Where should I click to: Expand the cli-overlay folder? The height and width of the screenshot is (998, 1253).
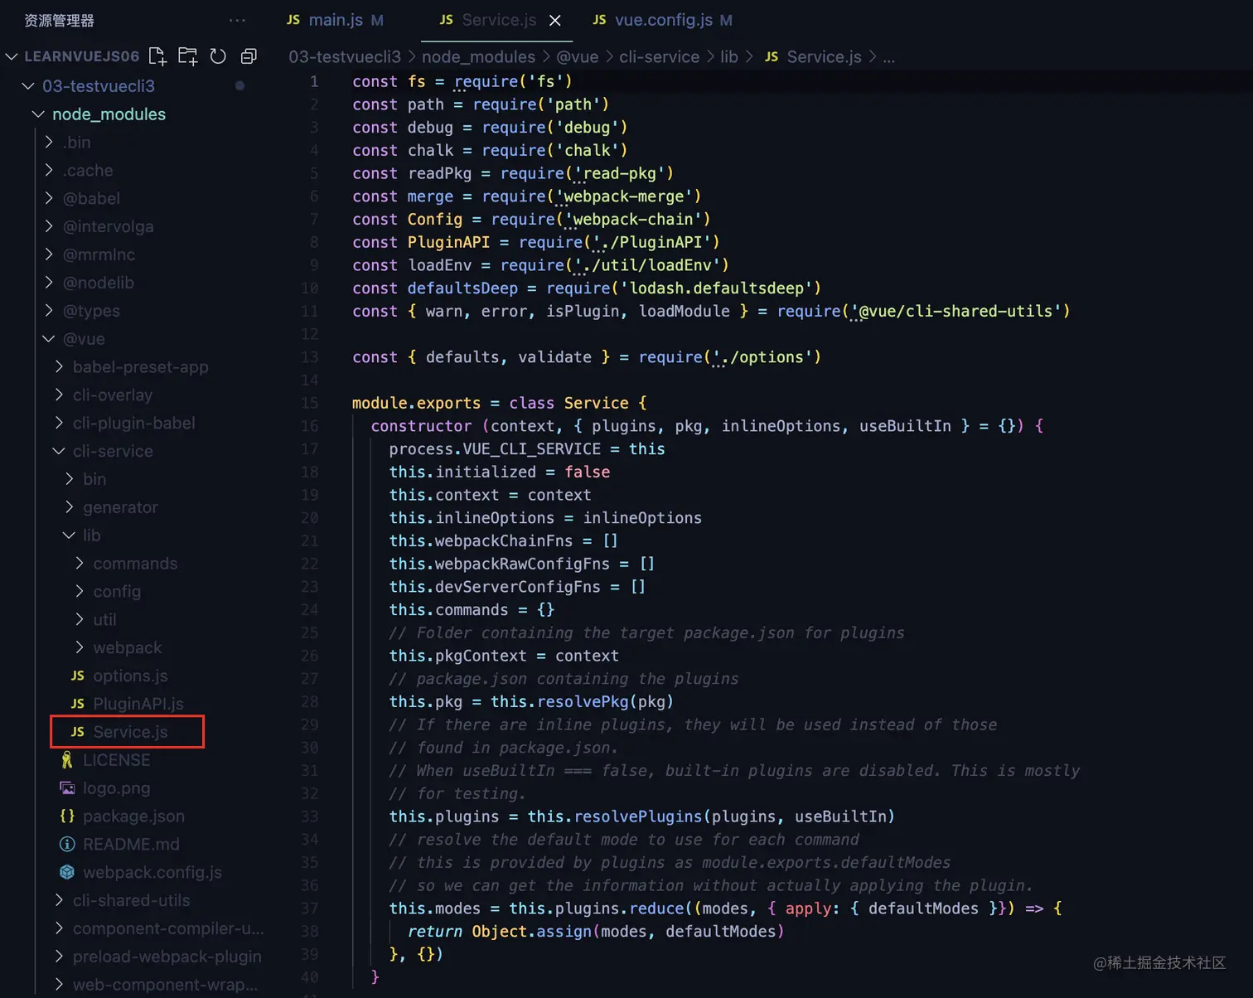pyautogui.click(x=59, y=395)
